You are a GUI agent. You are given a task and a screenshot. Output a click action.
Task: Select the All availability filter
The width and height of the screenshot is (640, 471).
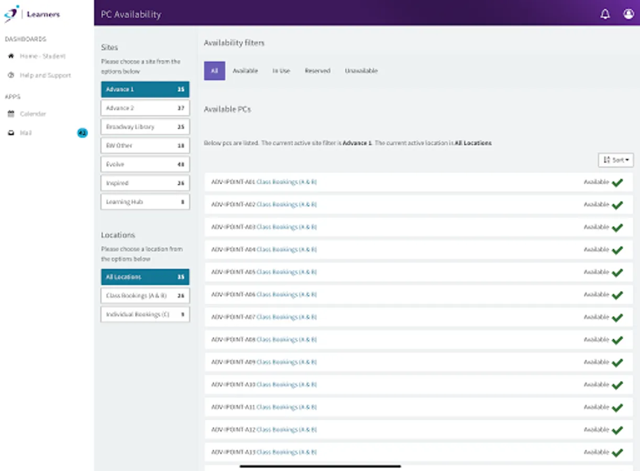[x=214, y=71]
